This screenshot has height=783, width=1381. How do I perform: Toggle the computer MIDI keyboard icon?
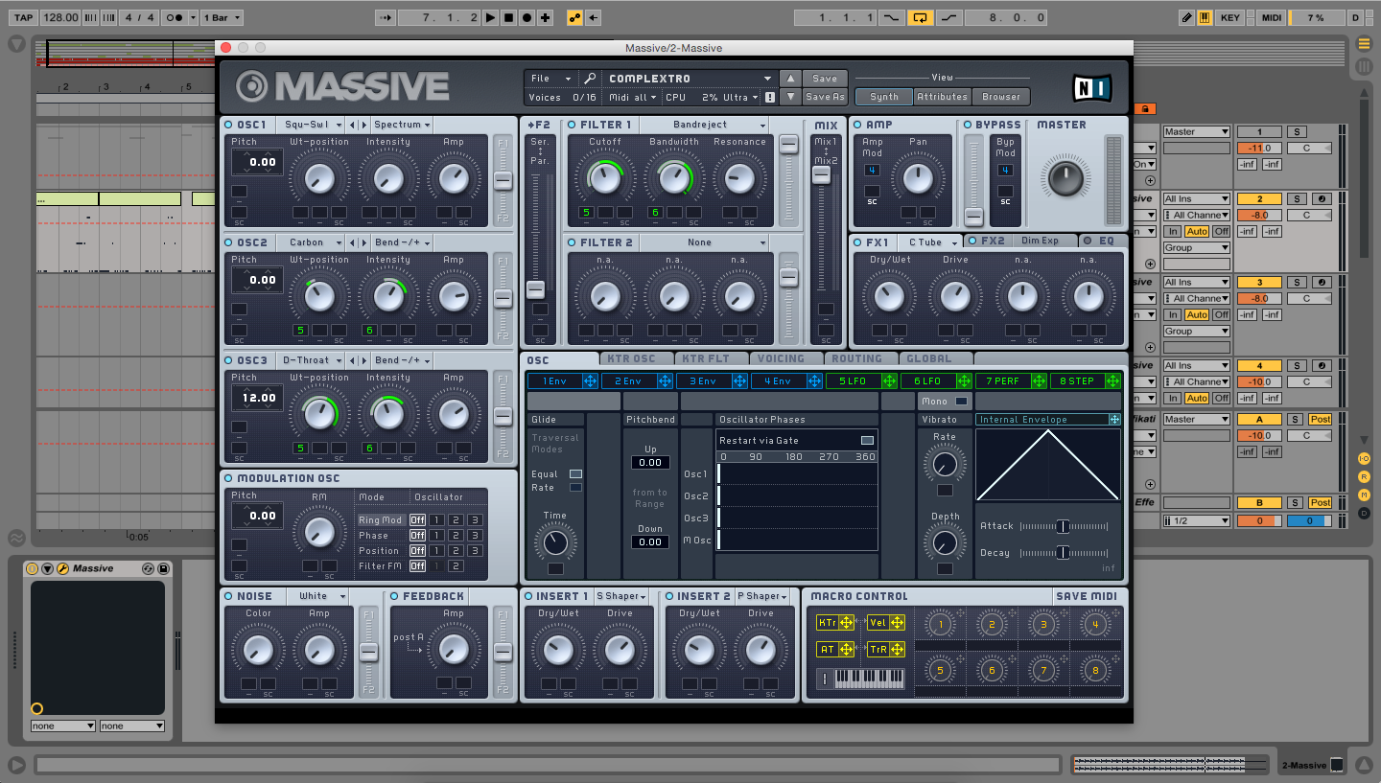pos(1203,17)
